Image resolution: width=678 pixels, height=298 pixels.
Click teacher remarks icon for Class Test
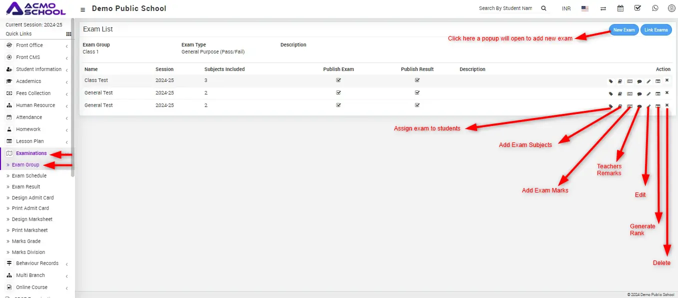coord(639,81)
